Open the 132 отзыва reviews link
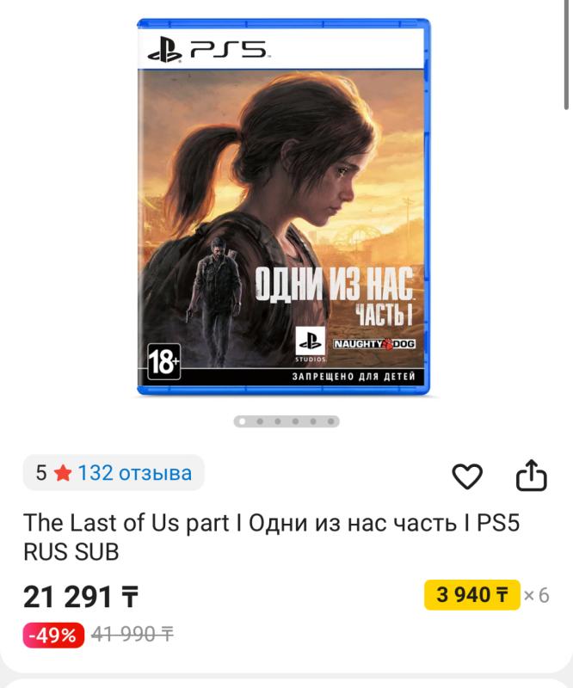 [135, 473]
